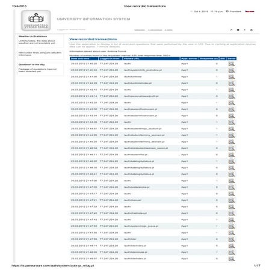Open detail icon for the 21:47:53 row

pos(232,226)
